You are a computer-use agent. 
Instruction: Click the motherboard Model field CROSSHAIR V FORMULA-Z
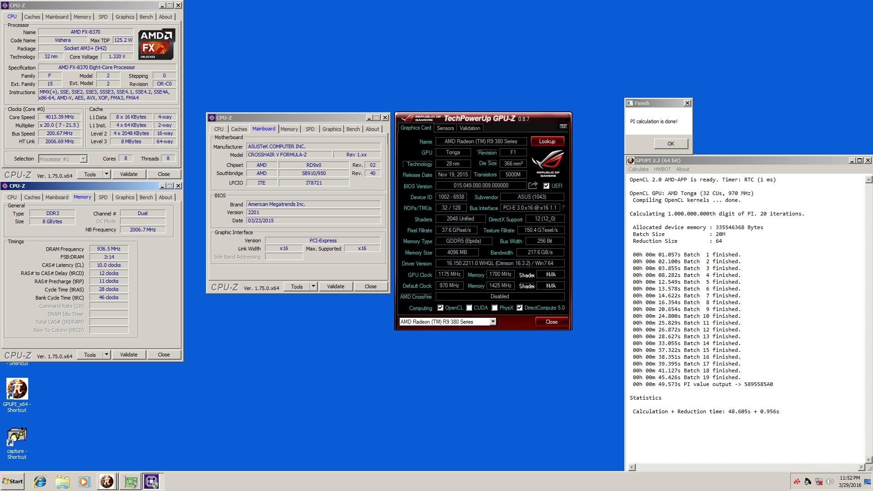(x=289, y=155)
